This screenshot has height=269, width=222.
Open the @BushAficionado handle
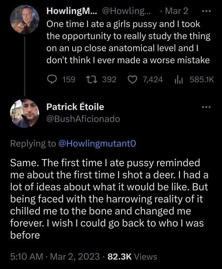coord(83,119)
